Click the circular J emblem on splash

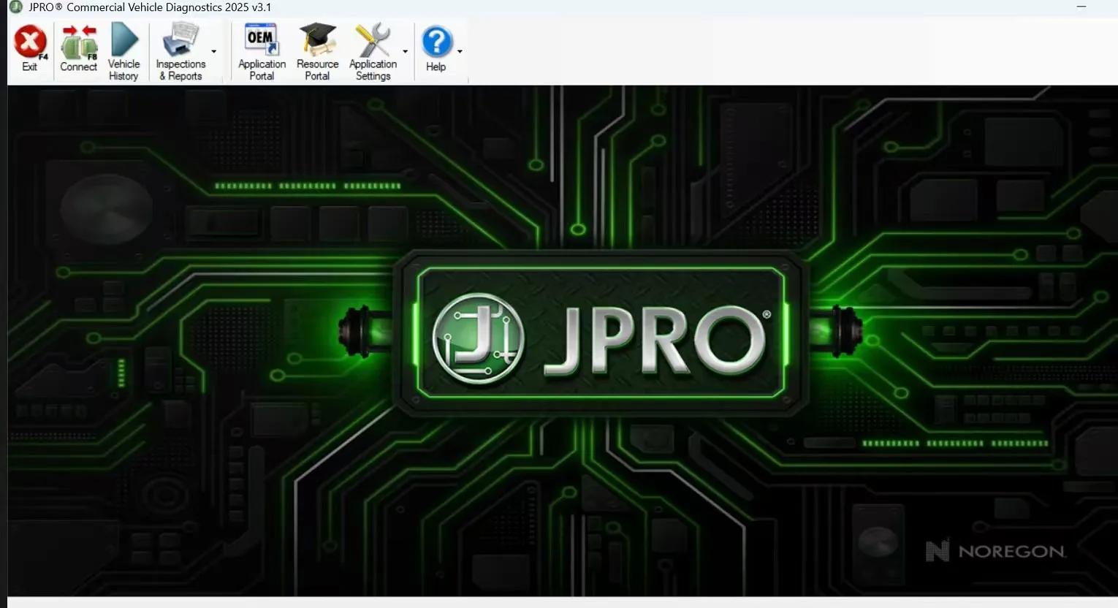[478, 338]
